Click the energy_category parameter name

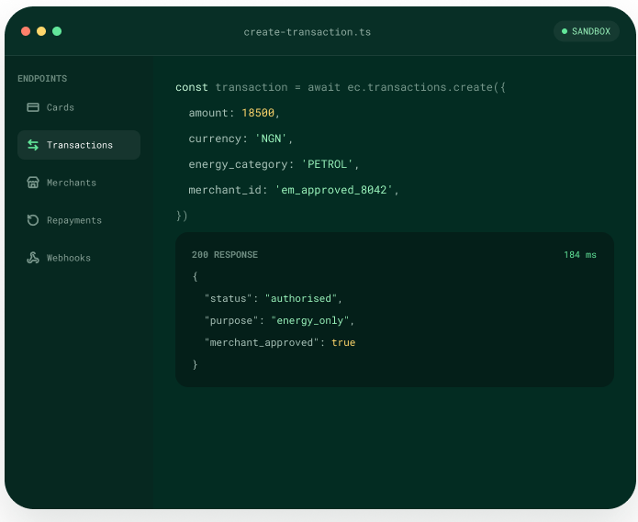(x=238, y=164)
